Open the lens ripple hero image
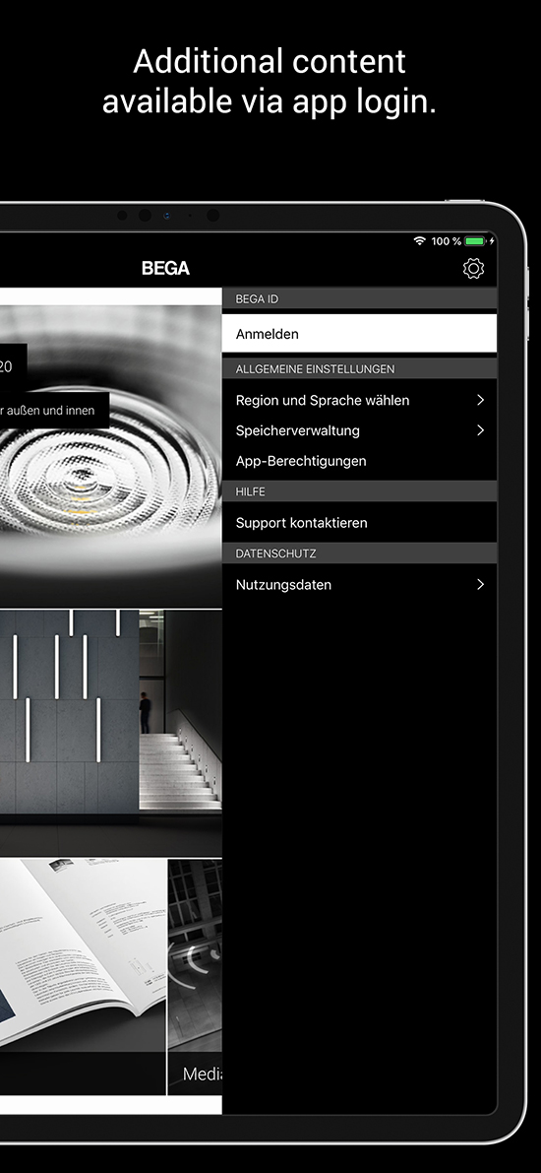 110,456
